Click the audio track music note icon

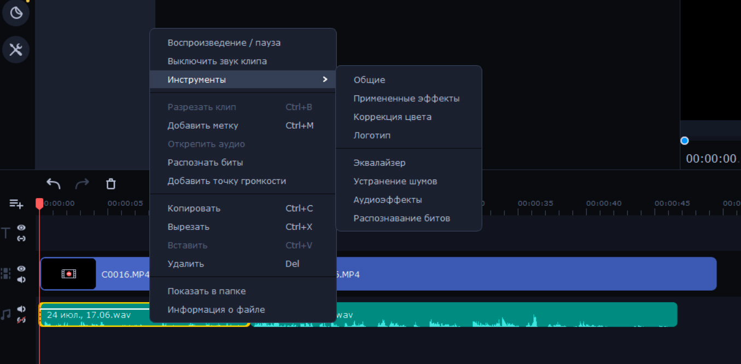(6, 314)
